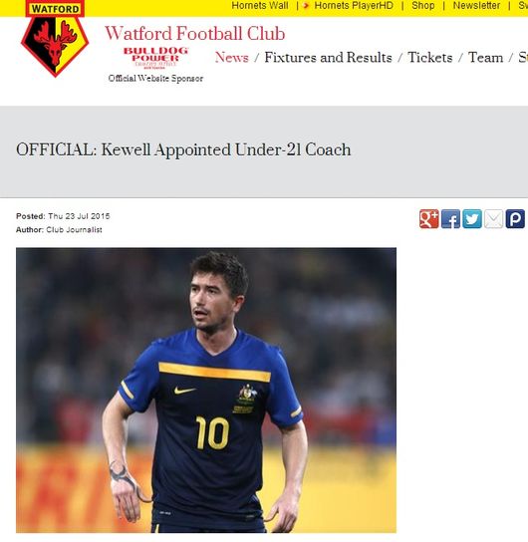528x542 pixels.
Task: Click the red arrow beside Hornets PlayerHD
Action: pyautogui.click(x=306, y=6)
